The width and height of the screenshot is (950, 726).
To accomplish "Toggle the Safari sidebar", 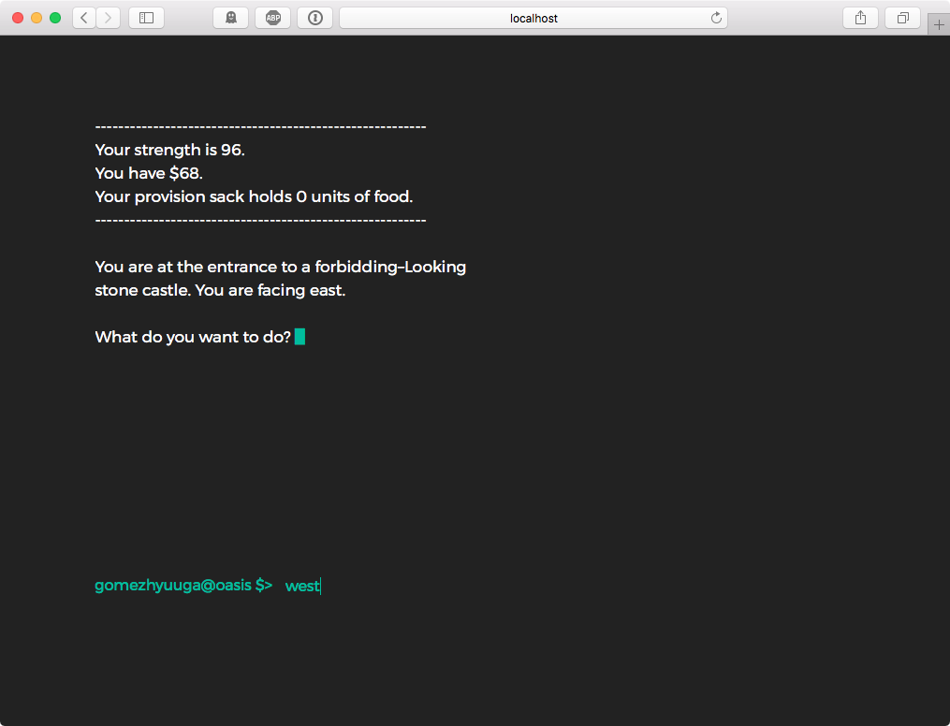I will [x=146, y=18].
